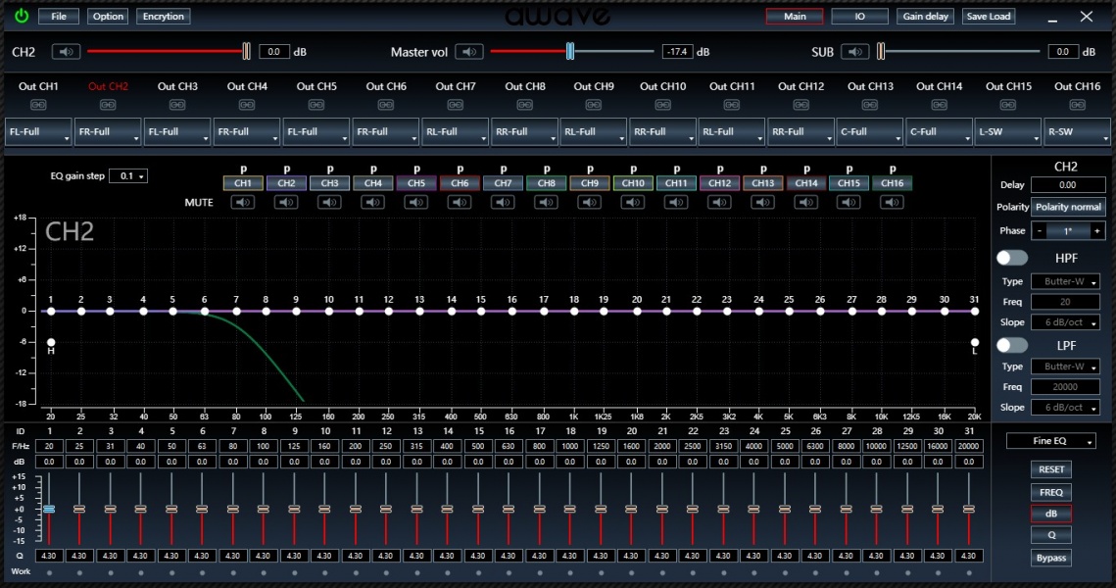The image size is (1116, 588).
Task: Click the Save Load button
Action: 988,17
